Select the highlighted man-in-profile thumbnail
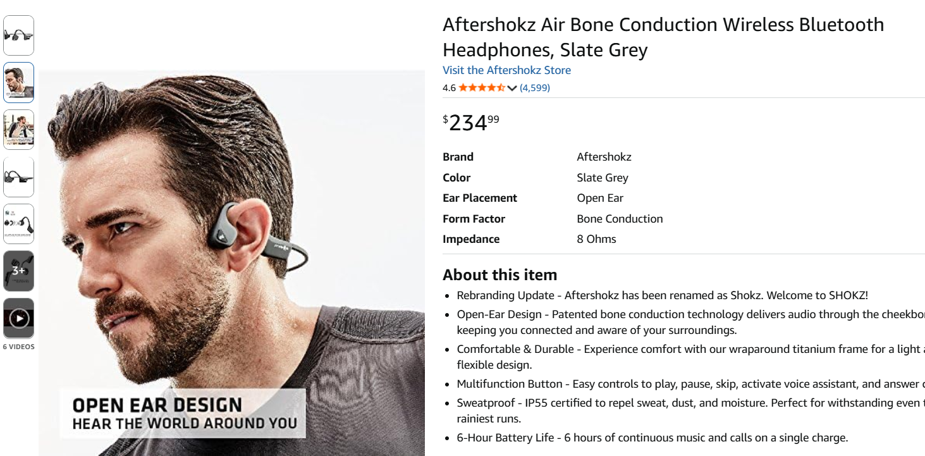Screen dimensions: 925x456 tap(19, 82)
